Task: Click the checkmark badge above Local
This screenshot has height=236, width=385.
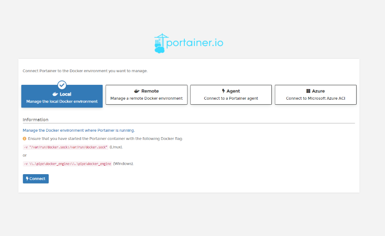Action: pyautogui.click(x=62, y=85)
